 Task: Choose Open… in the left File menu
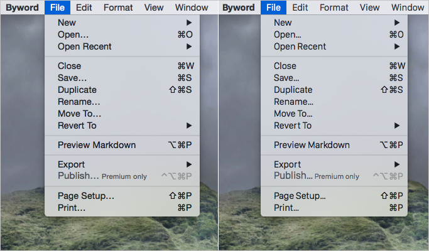tap(122, 35)
